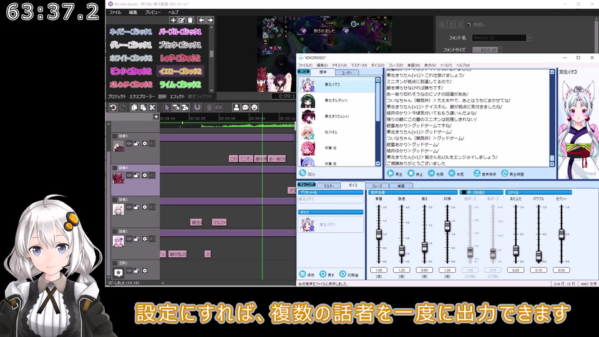Screen dimensions: 599x337
Task: Click the undo arrow in timeline toolbar
Action: [113, 108]
